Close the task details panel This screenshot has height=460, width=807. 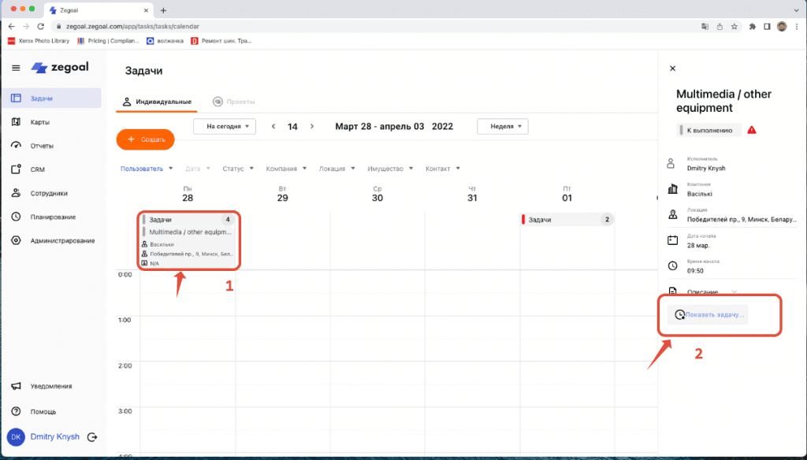(672, 69)
